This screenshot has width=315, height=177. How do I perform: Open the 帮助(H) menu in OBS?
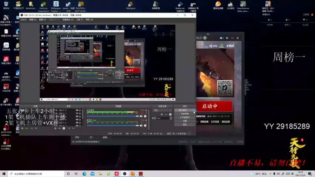(x=89, y=20)
